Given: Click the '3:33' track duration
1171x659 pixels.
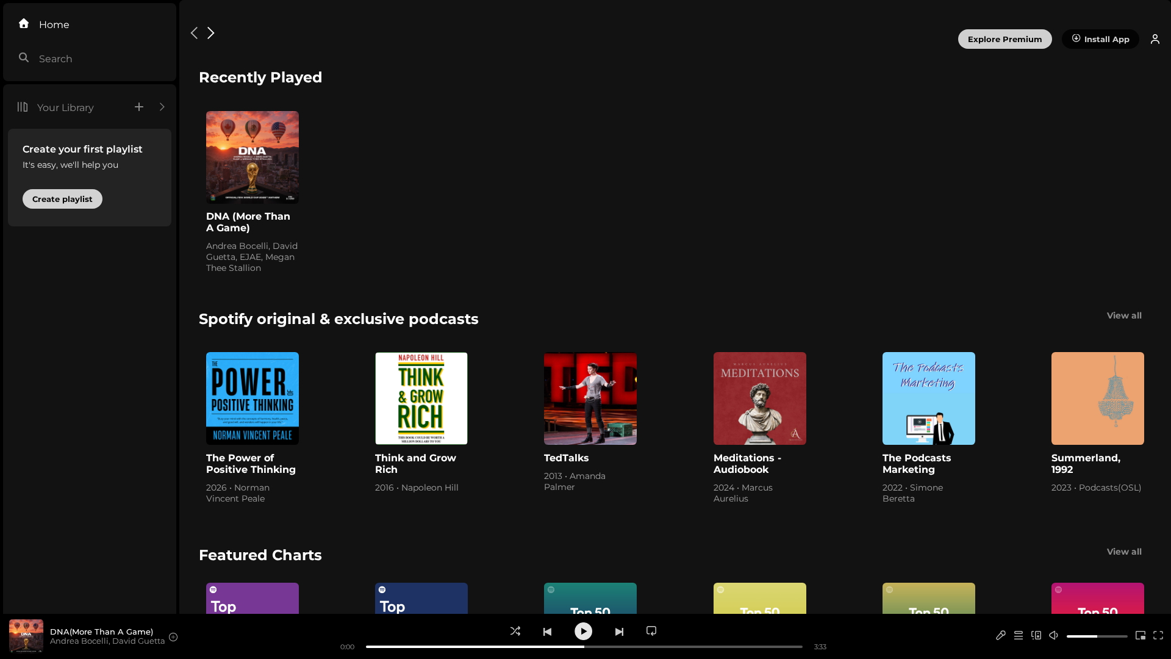Looking at the screenshot, I should 820,647.
